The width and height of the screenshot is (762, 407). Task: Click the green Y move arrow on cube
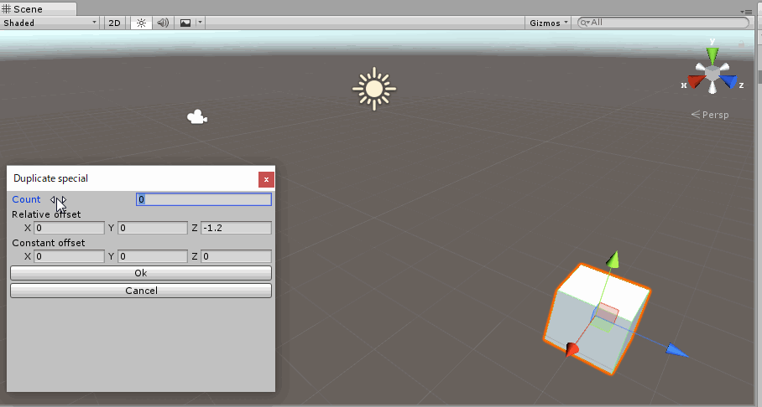pos(613,260)
